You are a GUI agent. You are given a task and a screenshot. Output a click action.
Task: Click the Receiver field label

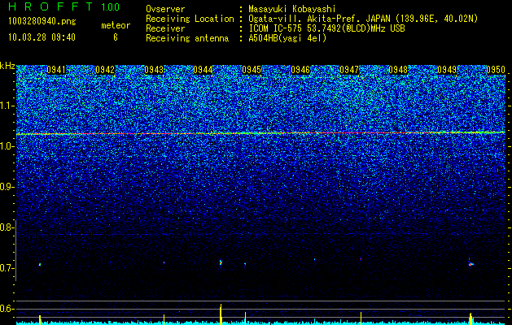click(165, 28)
